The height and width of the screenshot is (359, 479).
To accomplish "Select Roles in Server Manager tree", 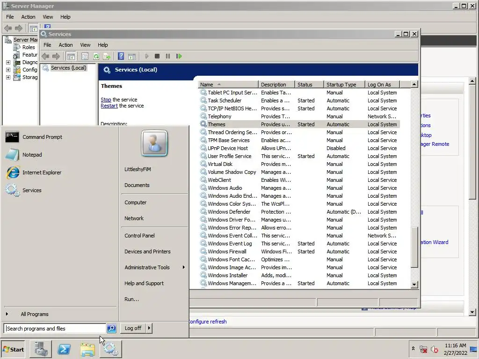I will tap(29, 47).
